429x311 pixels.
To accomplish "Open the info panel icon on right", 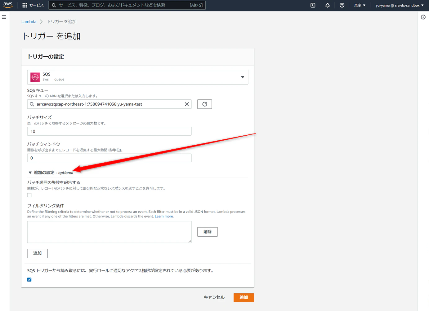I will (x=423, y=17).
